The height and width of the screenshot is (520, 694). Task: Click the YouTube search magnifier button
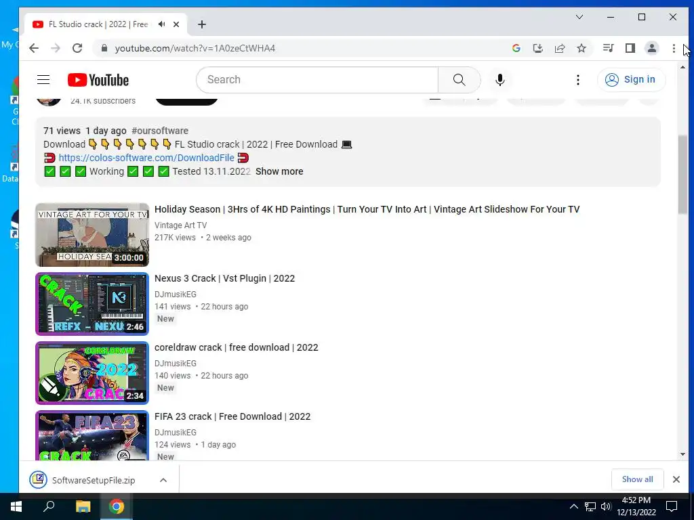click(x=460, y=80)
